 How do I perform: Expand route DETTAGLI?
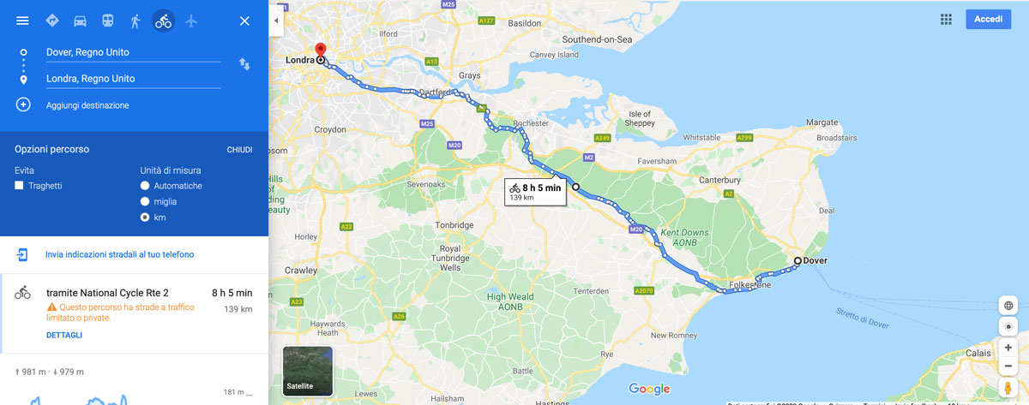[x=64, y=335]
